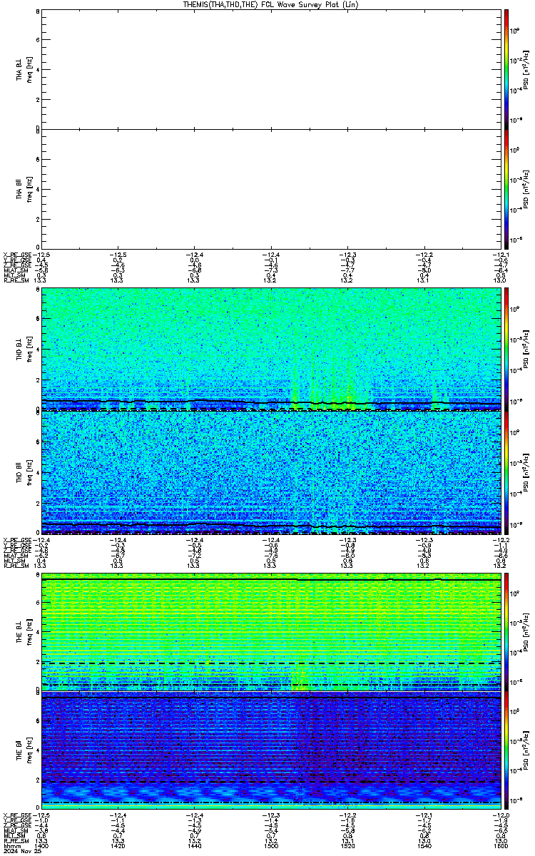Click the THD B-perpendicular color bar
Image resolution: width=535 pixels, height=856 pixels.
(x=506, y=349)
